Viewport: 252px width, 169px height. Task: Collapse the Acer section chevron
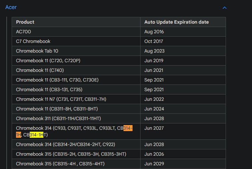point(225,8)
